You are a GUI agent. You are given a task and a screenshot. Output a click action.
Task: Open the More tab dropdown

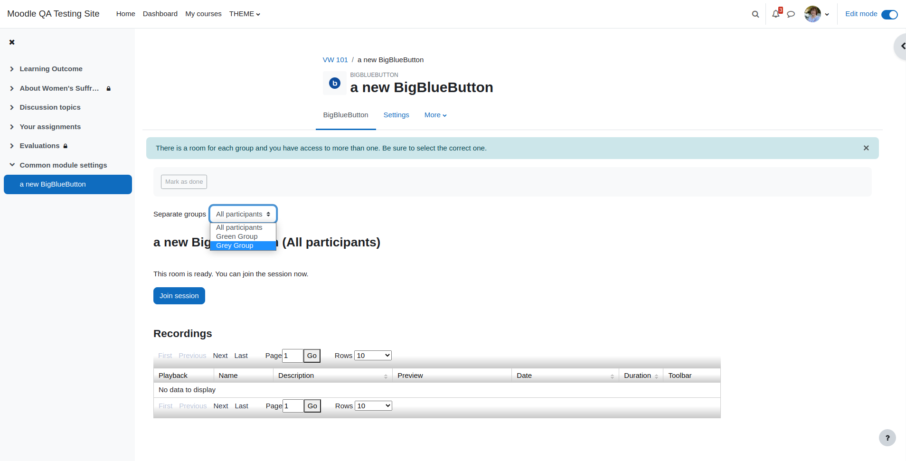pos(435,115)
